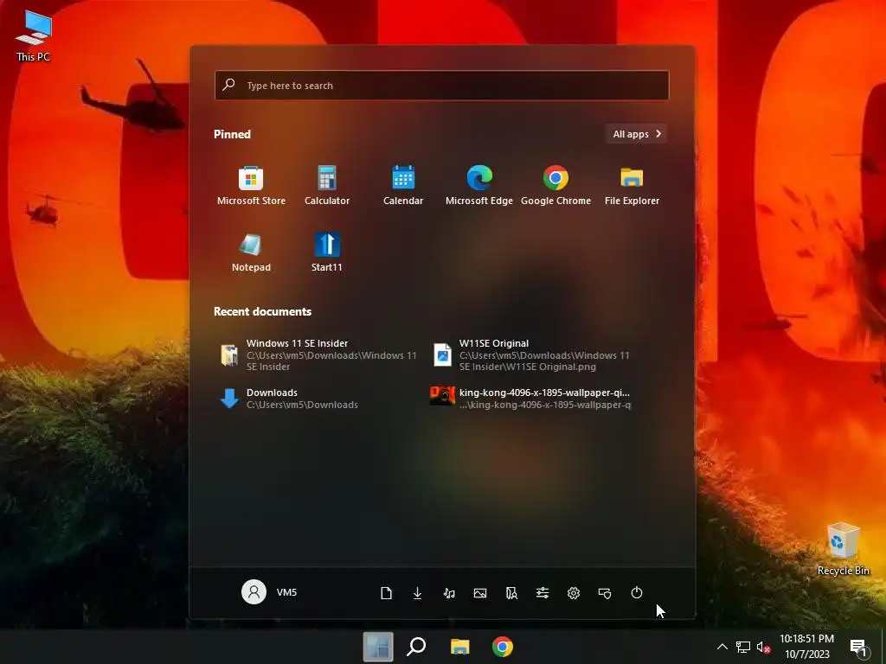
Task: Open the Downloads shortcut arrow icon
Action: pos(417,593)
